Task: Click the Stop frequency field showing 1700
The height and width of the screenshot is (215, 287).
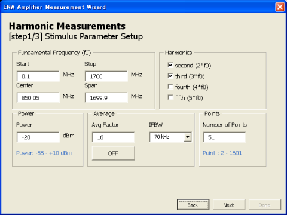Action: 106,76
